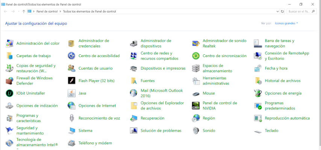Open the Solución de problemas link
321x150 pixels.
(x=161, y=130)
